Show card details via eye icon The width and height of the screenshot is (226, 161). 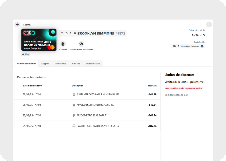tap(81, 43)
